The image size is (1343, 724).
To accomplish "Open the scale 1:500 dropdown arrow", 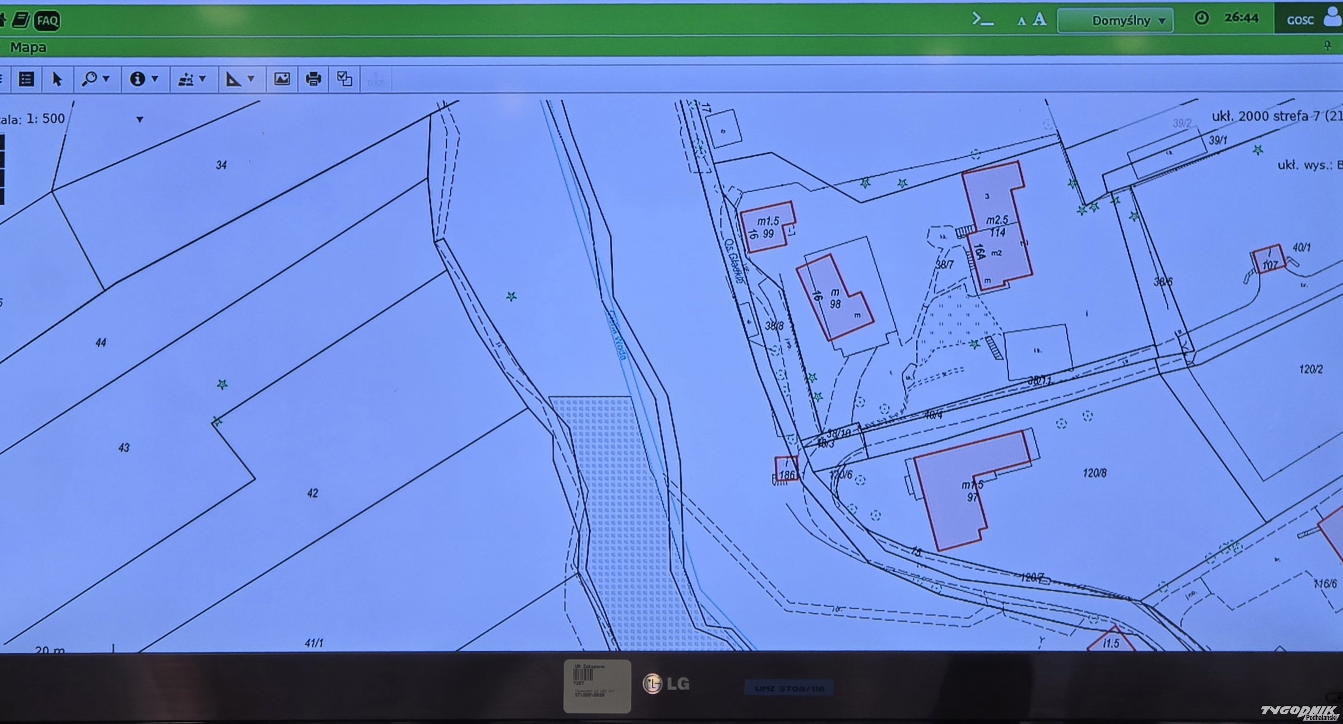I will click(139, 119).
